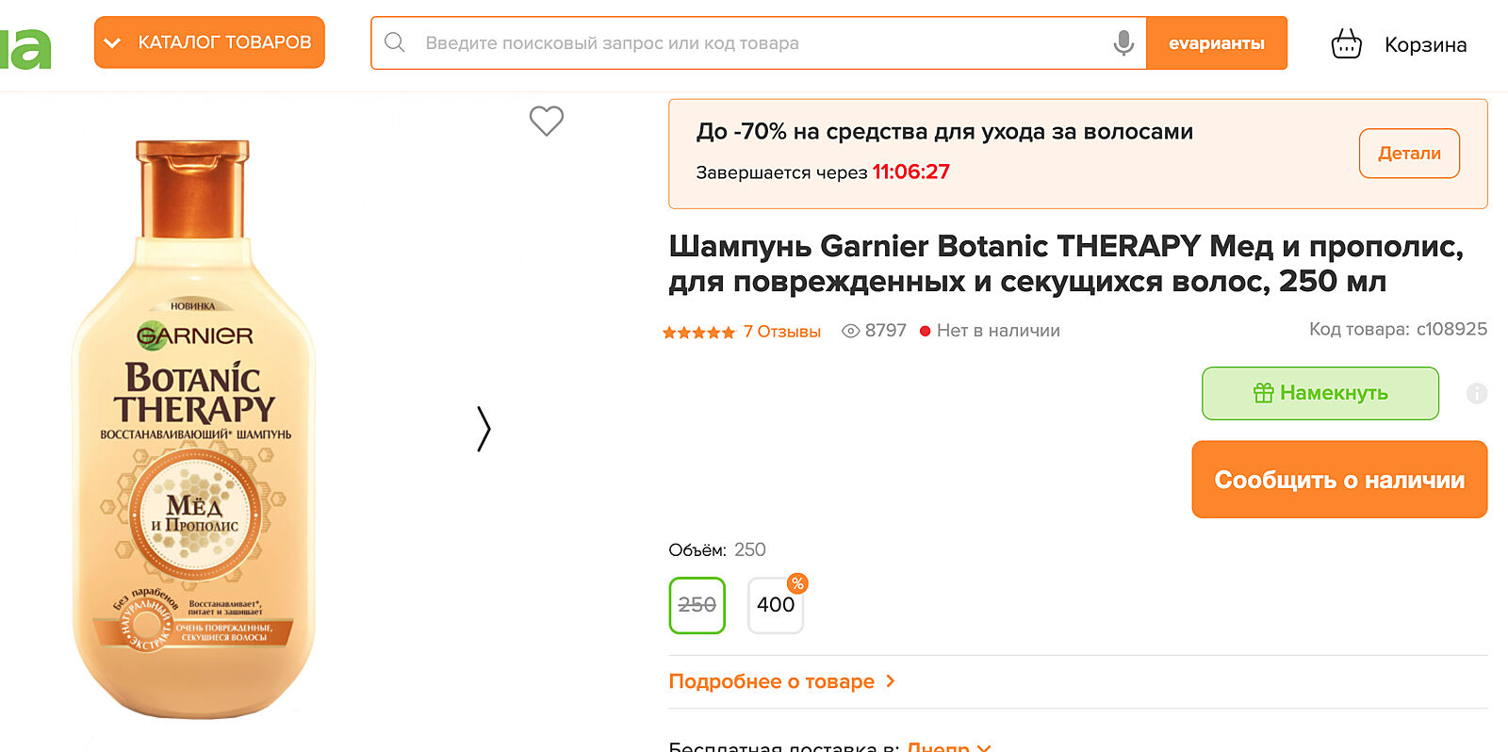Click the five-star rating icons
Screen dimensions: 1508x752
(x=698, y=332)
